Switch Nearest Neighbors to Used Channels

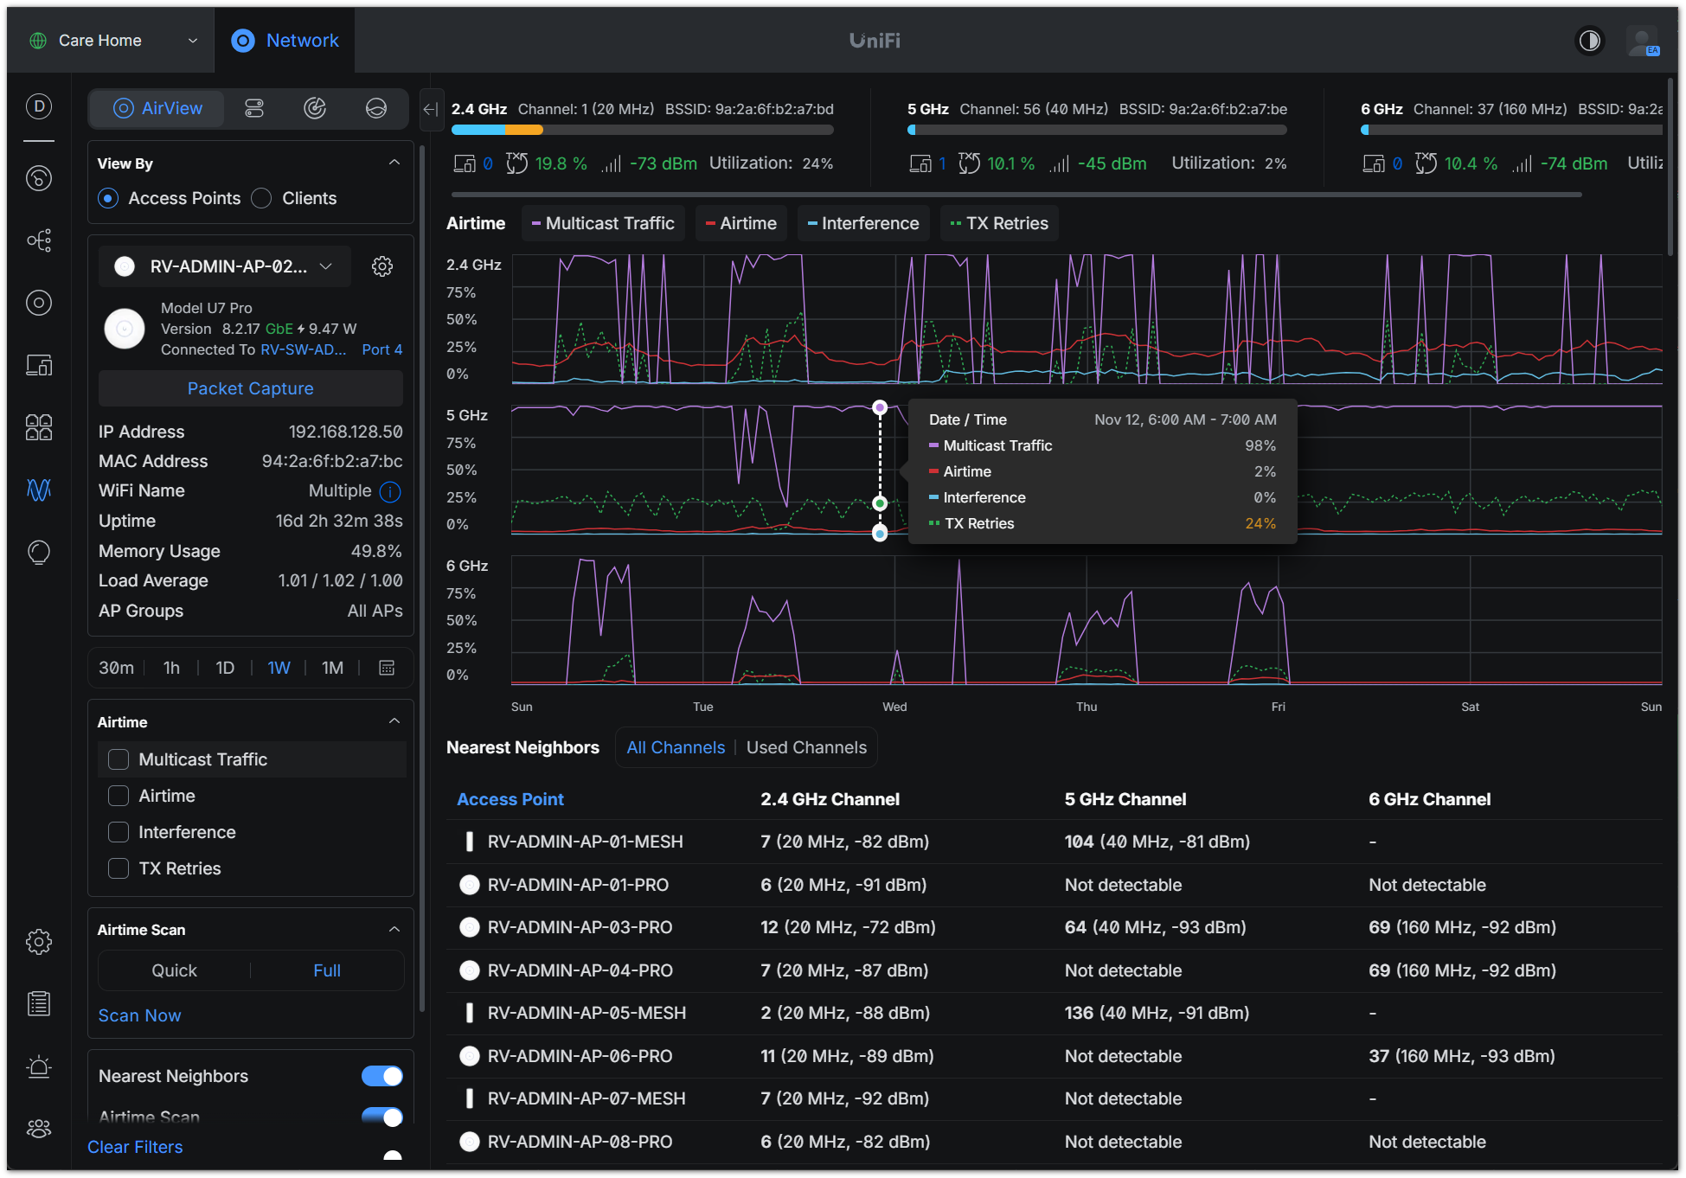pyautogui.click(x=806, y=747)
